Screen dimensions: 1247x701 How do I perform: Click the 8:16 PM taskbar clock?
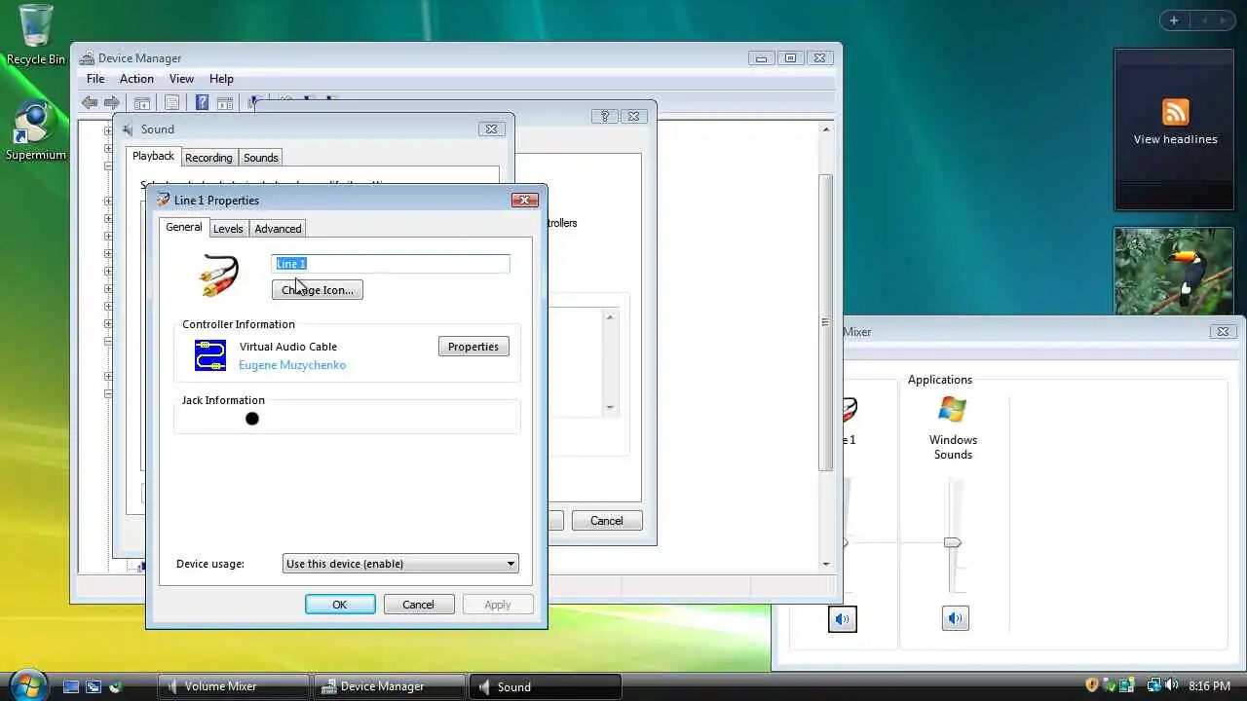click(x=1209, y=686)
